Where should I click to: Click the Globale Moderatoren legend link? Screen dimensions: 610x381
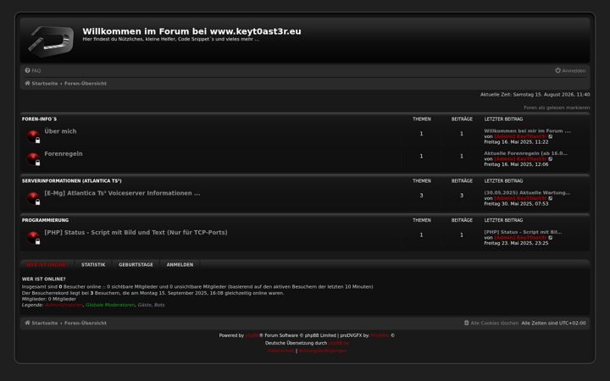(110, 305)
